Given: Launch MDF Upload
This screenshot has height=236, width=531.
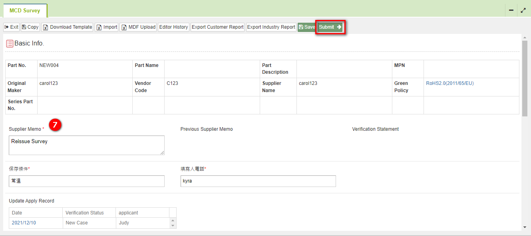Looking at the screenshot, I should pos(138,27).
